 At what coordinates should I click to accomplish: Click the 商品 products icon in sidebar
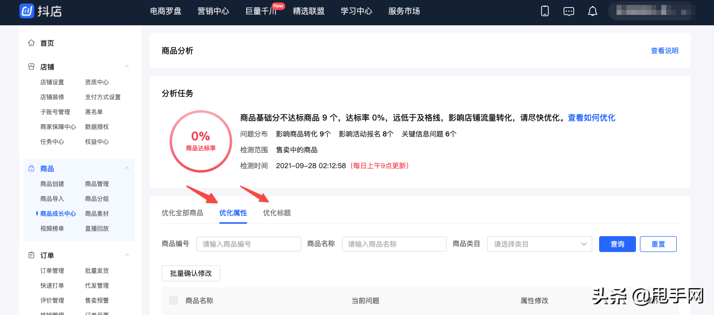[x=31, y=169]
